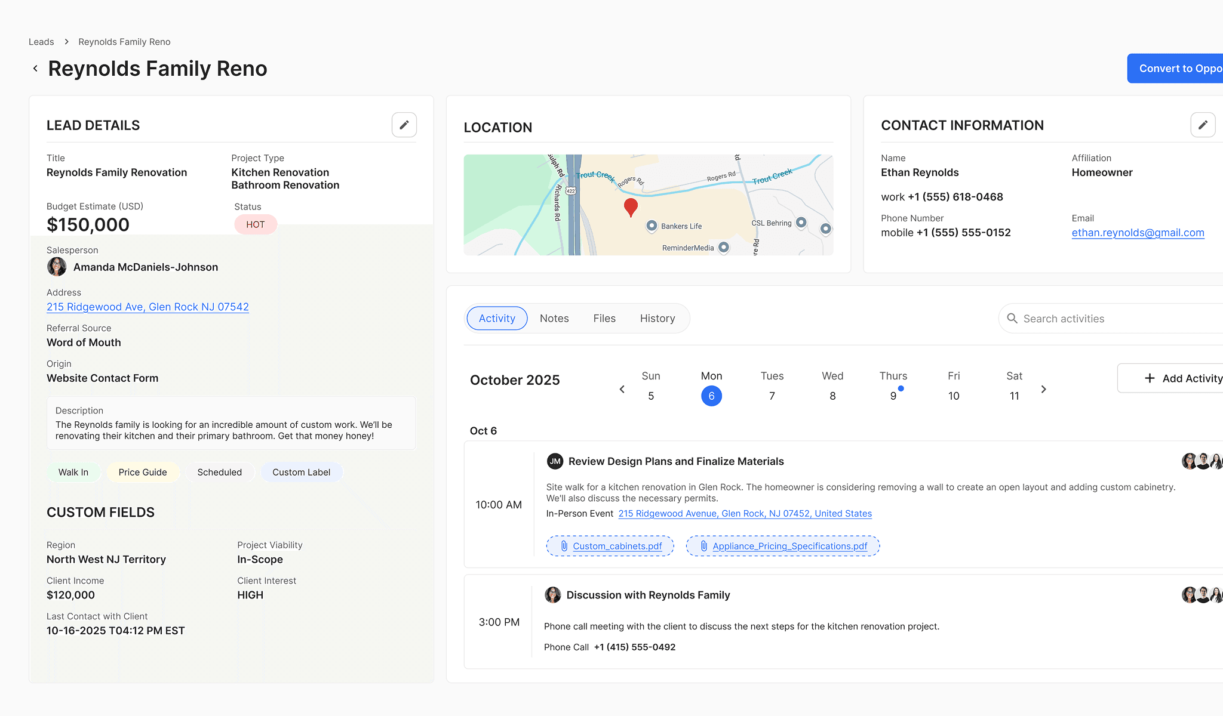Click the JM avatar on the Review Design Plans activity
This screenshot has width=1223, height=716.
555,461
